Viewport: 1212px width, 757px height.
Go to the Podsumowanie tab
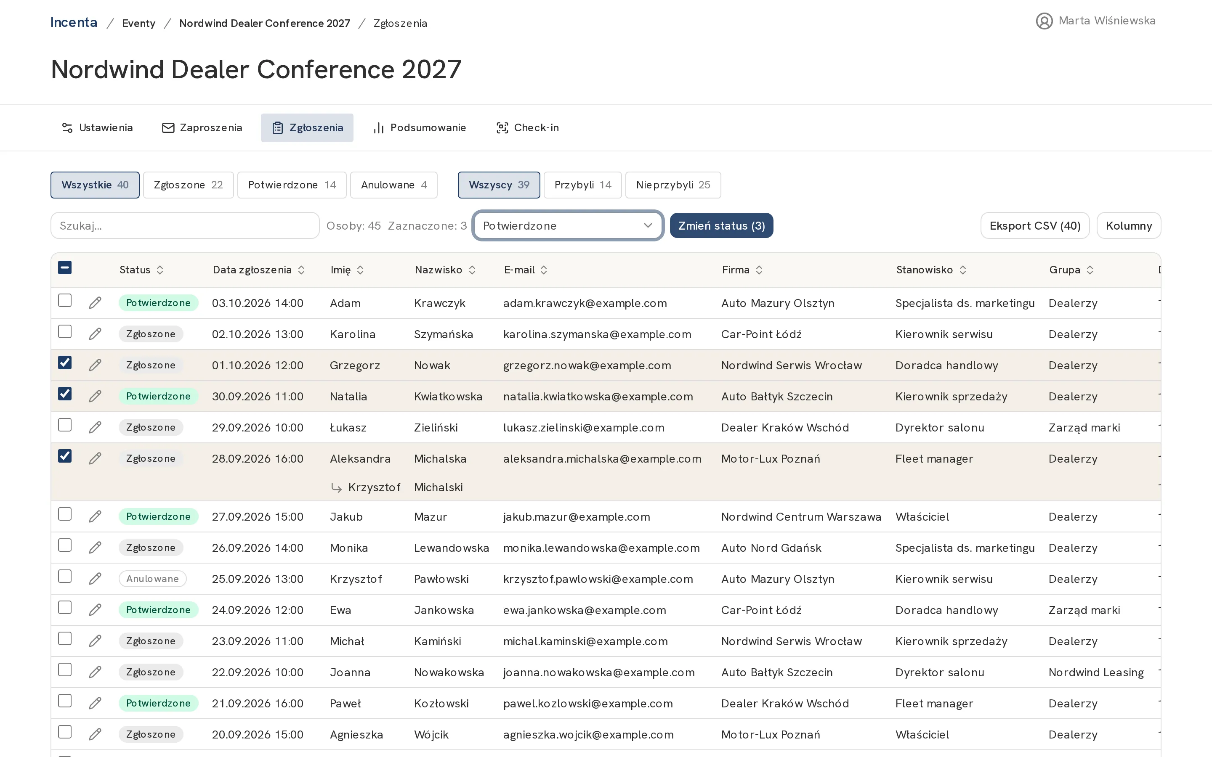tap(420, 128)
